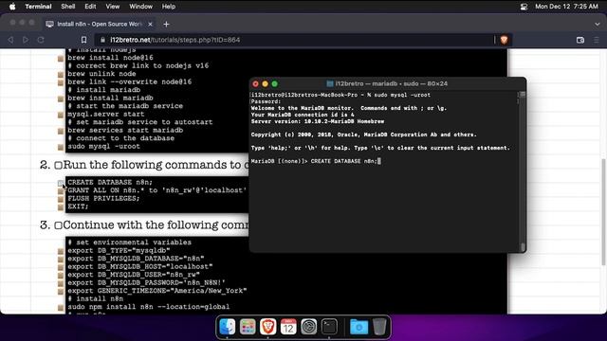Copy the 'brew services start mariadb' command
This screenshot has height=341, width=607.
tap(61, 131)
